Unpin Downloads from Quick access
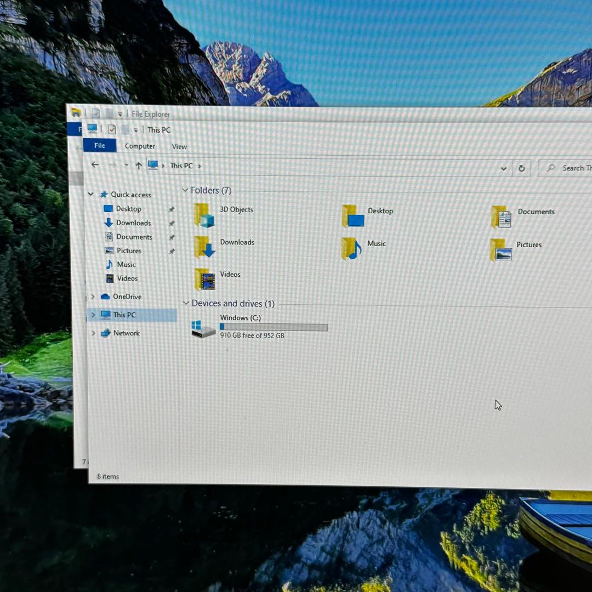 point(172,223)
